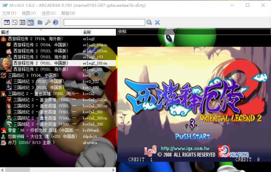Select 西游释厄传 2 (V101, 海外版)
Image resolution: width=271 pixels, height=172 pixels.
[41, 69]
